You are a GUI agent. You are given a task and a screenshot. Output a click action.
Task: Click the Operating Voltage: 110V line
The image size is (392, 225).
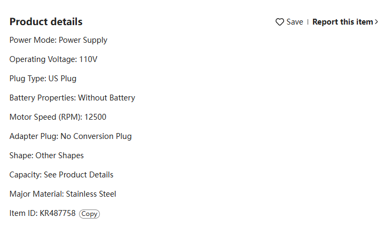53,59
